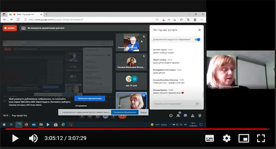The image size is (276, 149).
Task: Click the blue pin icon on self-view tile
Action: pyautogui.click(x=144, y=95)
